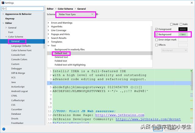195x133 pixels.
Task: Toggle the Background checkbox
Action: tap(157, 34)
